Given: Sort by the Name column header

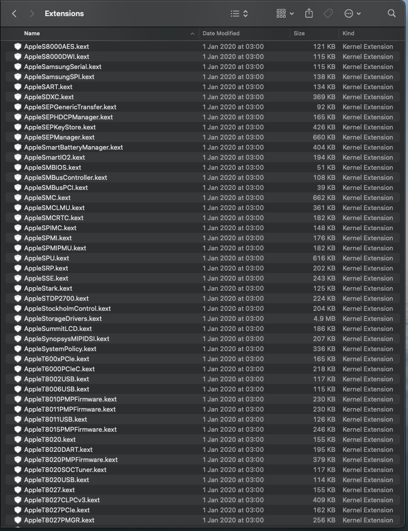Looking at the screenshot, I should click(32, 34).
